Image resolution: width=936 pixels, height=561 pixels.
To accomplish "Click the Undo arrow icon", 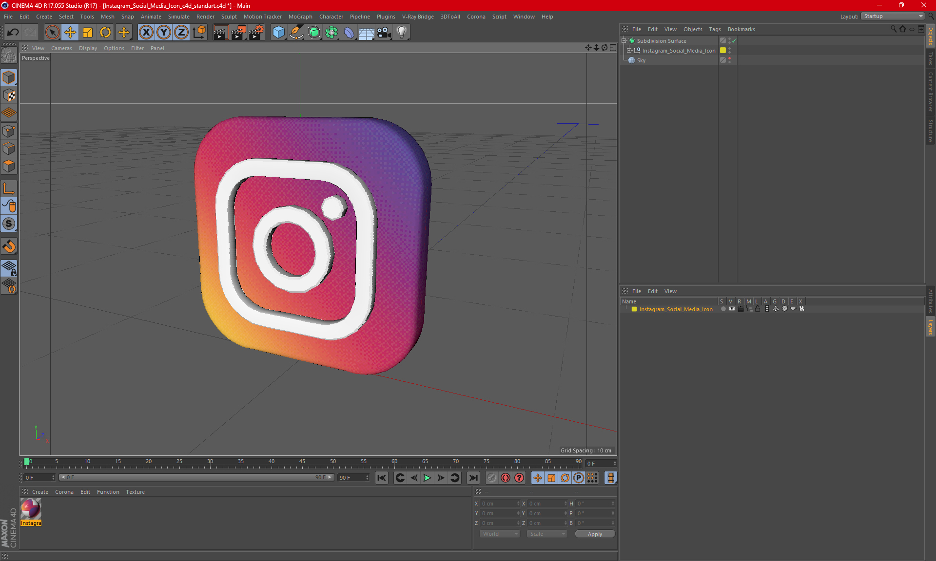I will pos(13,32).
